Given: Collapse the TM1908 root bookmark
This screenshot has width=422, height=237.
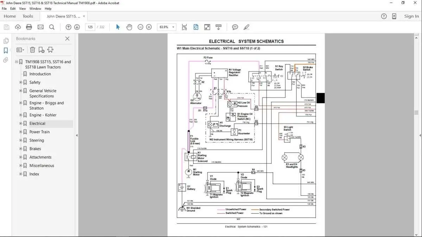Looking at the screenshot, I should pyautogui.click(x=16, y=62).
